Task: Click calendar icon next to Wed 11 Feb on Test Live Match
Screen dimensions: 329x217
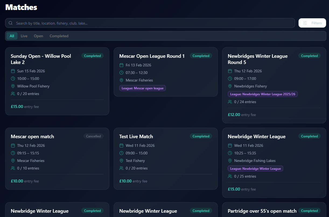Action: [121, 146]
